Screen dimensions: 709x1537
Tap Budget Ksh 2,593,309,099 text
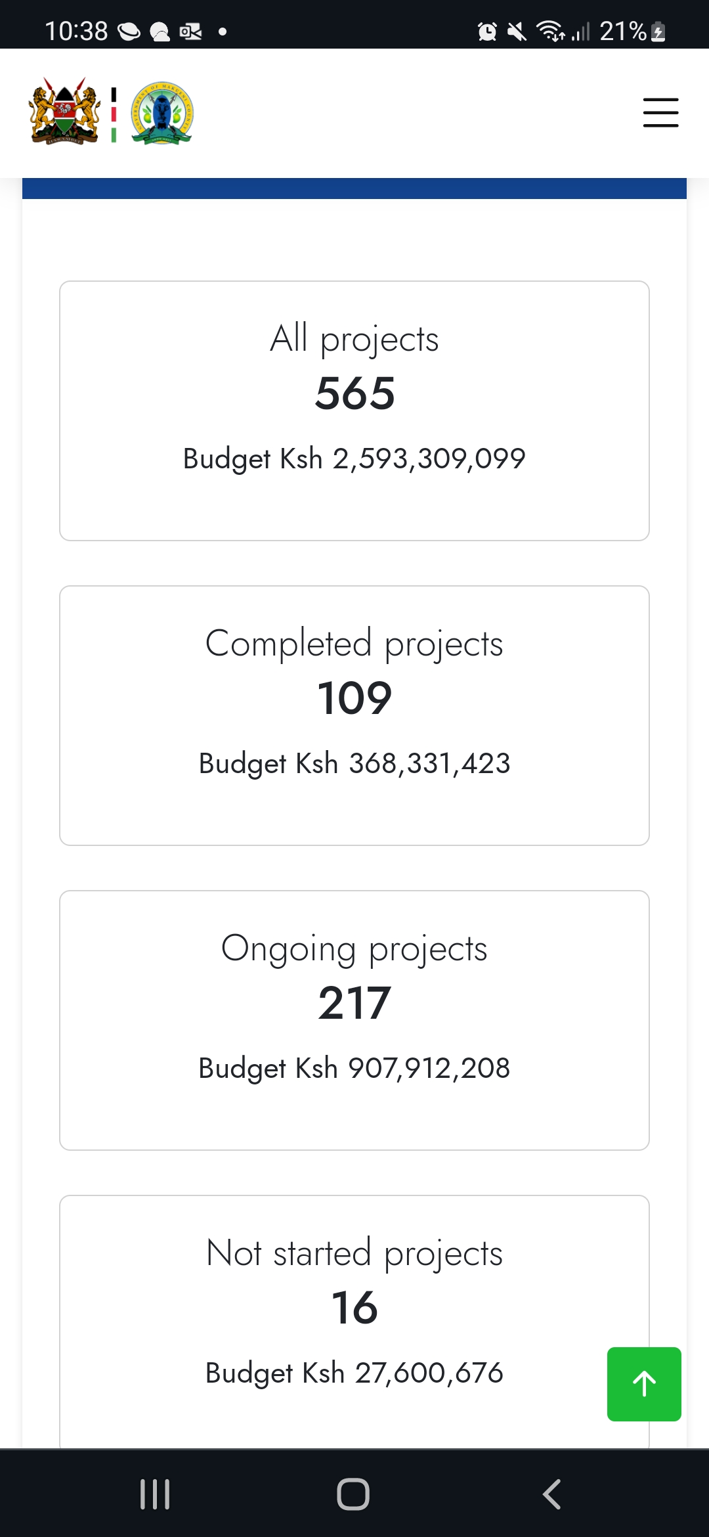(x=354, y=458)
